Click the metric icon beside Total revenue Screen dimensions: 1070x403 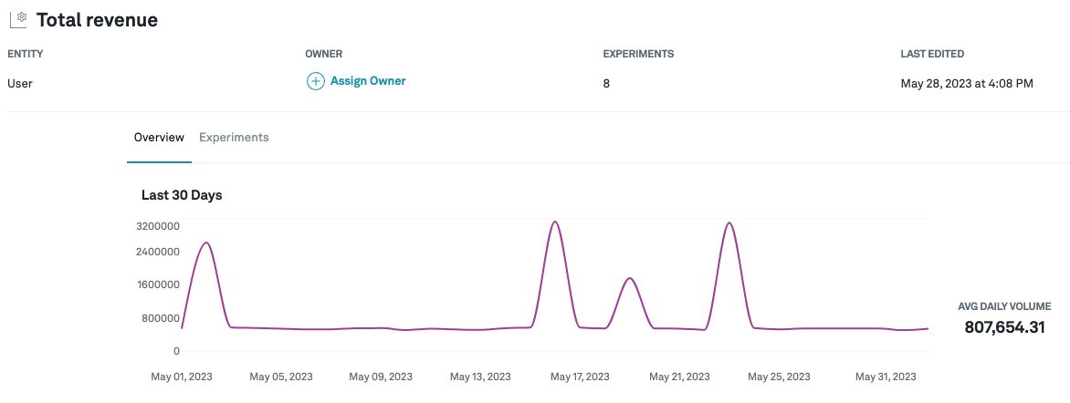pyautogui.click(x=18, y=19)
